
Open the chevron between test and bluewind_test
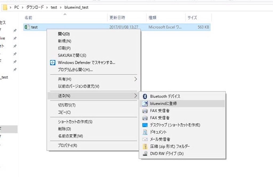click(x=61, y=7)
